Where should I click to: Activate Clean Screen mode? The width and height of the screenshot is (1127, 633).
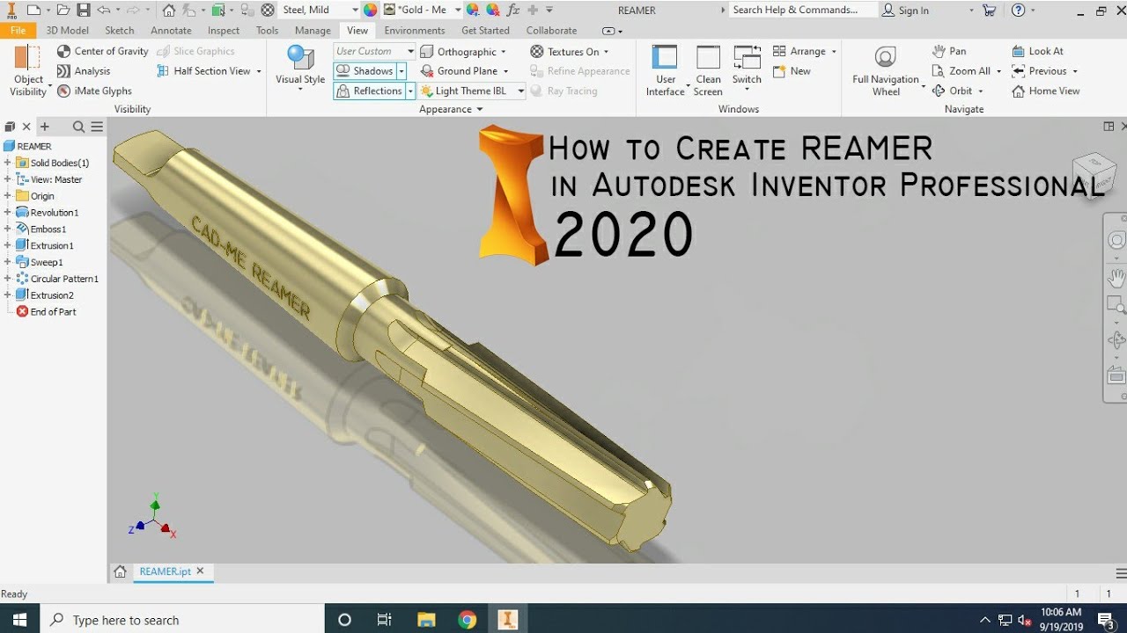pos(708,70)
